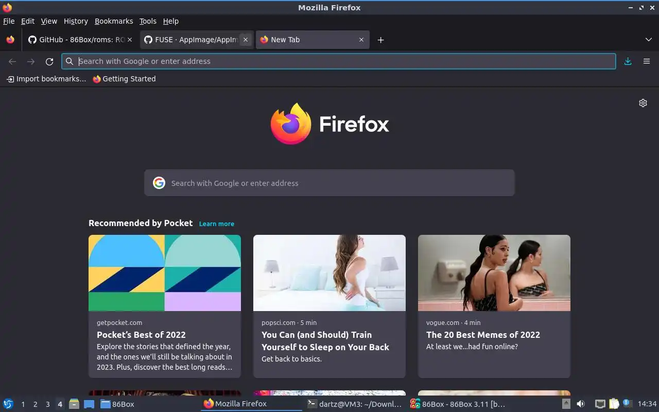Open the Firefox application hamburger menu
Screen dimensions: 659x412
[x=647, y=61]
